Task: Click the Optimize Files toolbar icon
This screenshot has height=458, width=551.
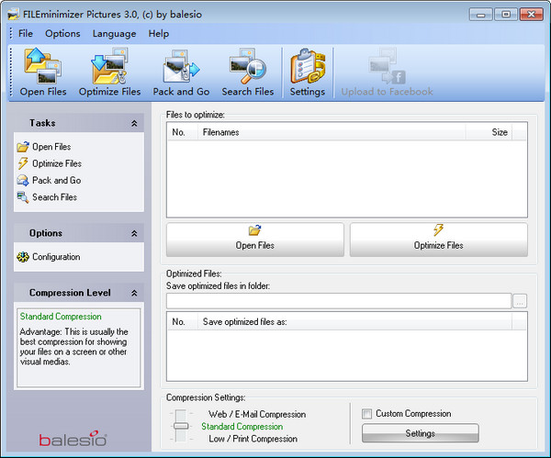Action: pyautogui.click(x=109, y=73)
